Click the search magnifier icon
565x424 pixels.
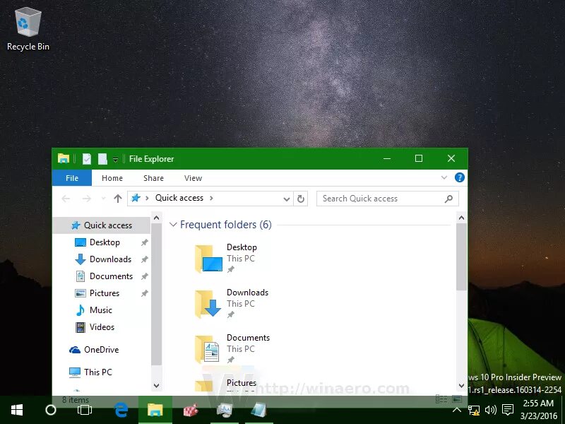(449, 199)
